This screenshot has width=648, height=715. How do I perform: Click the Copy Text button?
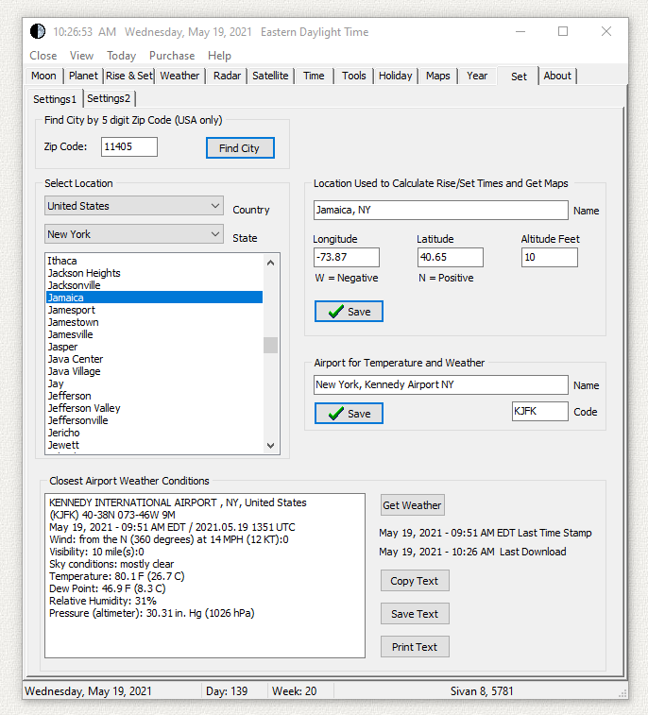point(415,581)
